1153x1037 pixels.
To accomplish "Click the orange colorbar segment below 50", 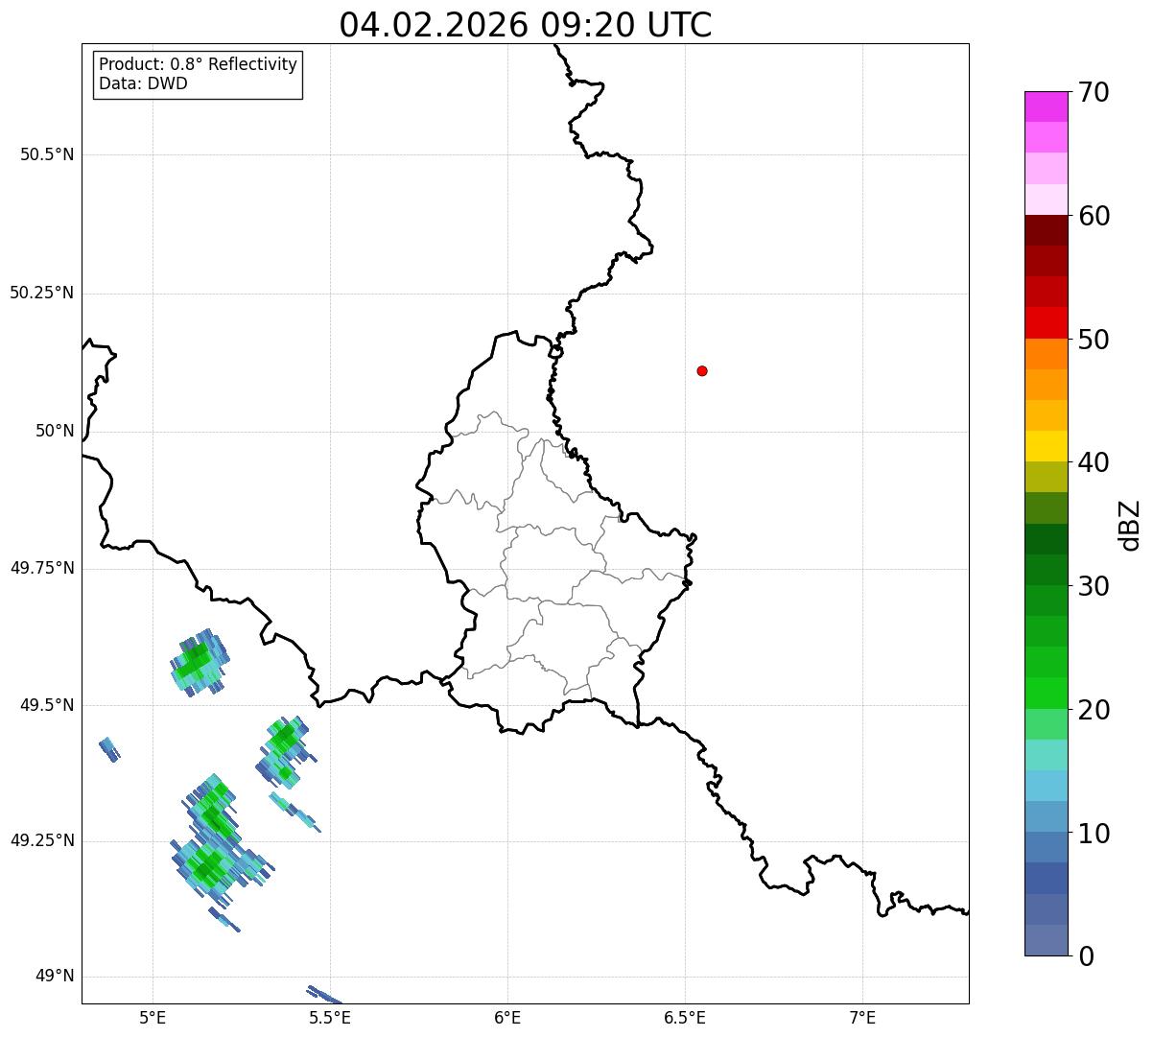I will (x=1046, y=354).
